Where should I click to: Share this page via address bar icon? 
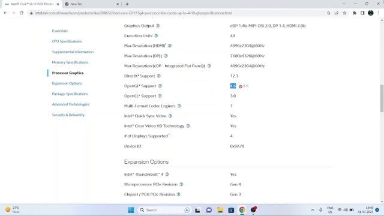(x=337, y=13)
